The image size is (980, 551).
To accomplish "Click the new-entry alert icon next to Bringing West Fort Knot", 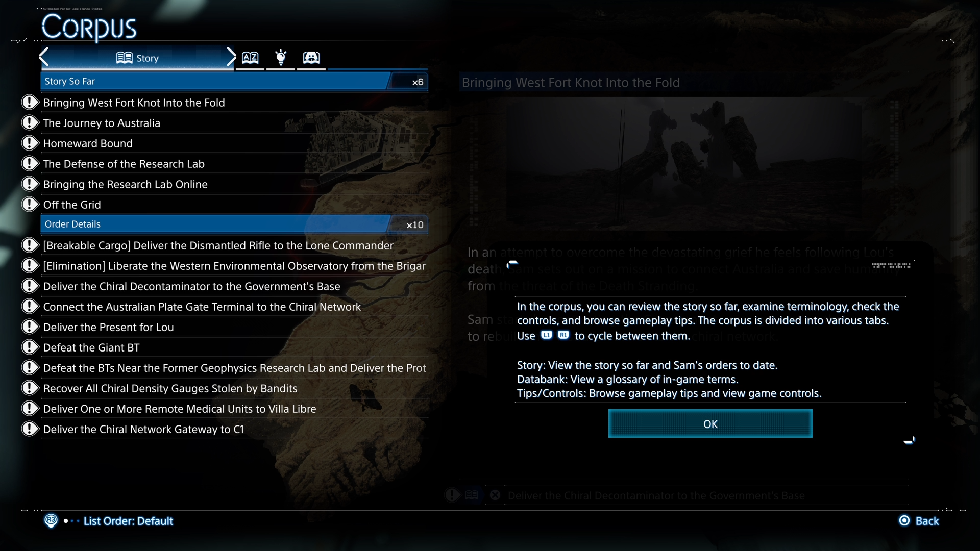I will click(30, 102).
